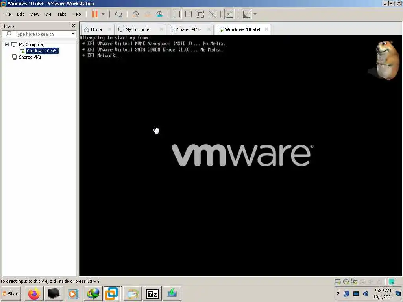Take a snapshot of this virtual machine
This screenshot has height=302, width=403.
click(x=135, y=14)
